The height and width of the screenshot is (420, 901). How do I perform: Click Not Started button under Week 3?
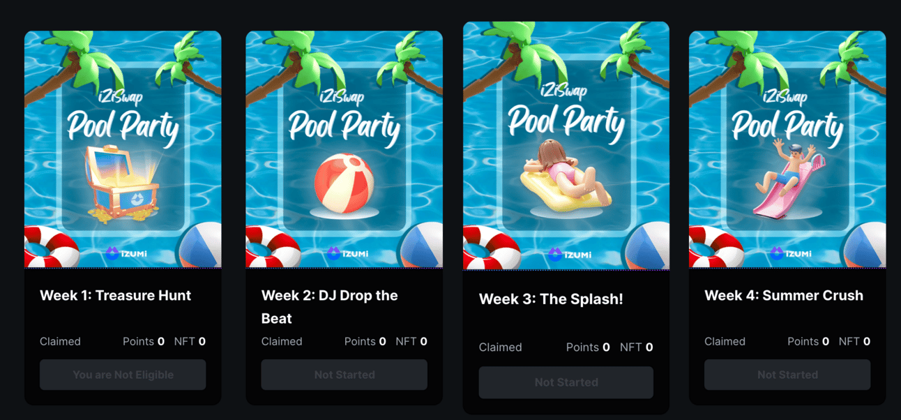click(x=566, y=382)
